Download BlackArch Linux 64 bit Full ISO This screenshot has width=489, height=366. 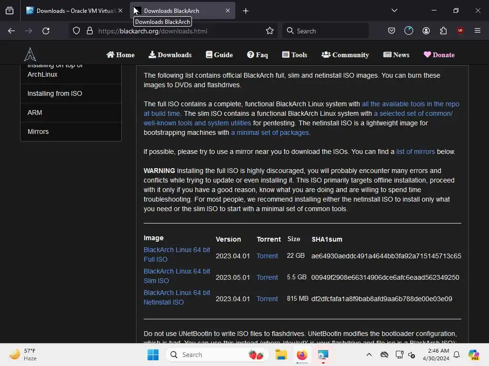pyautogui.click(x=177, y=254)
